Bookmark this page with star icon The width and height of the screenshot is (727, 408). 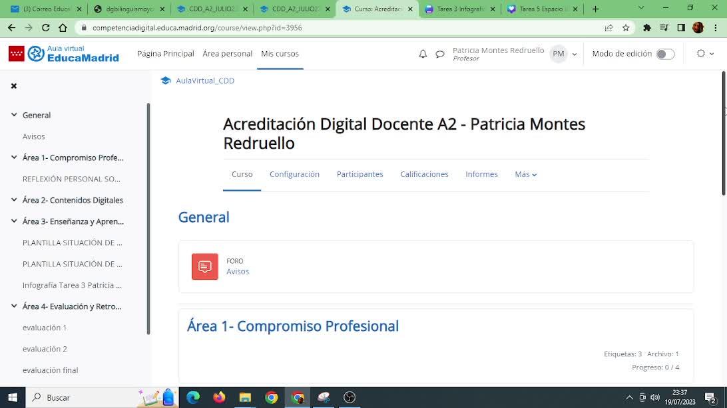[x=626, y=28]
